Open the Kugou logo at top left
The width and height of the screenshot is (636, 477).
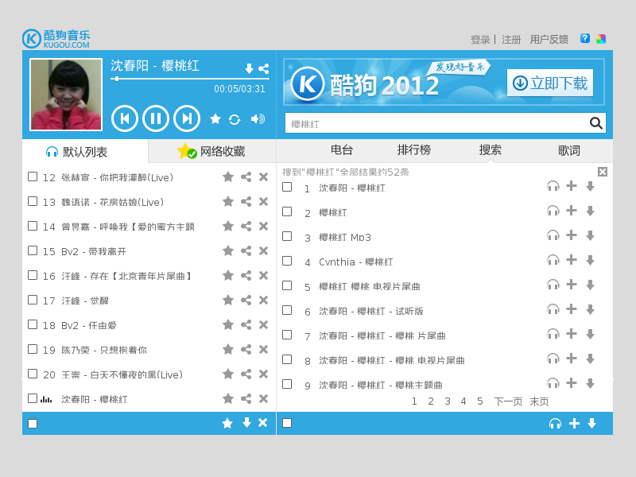click(x=56, y=38)
